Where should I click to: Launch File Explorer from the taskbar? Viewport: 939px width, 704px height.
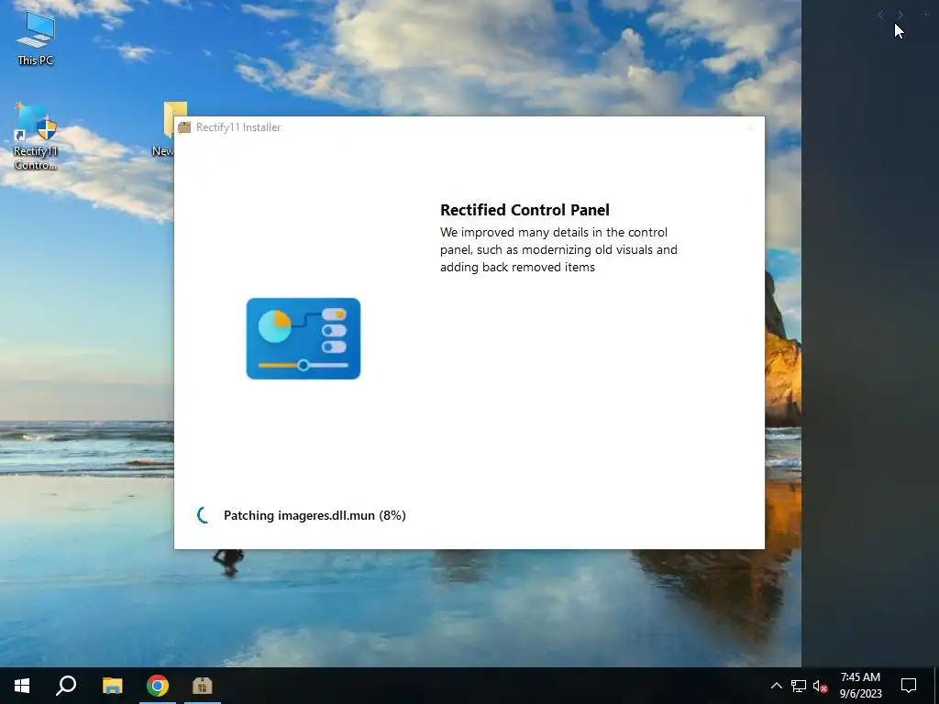(x=112, y=686)
